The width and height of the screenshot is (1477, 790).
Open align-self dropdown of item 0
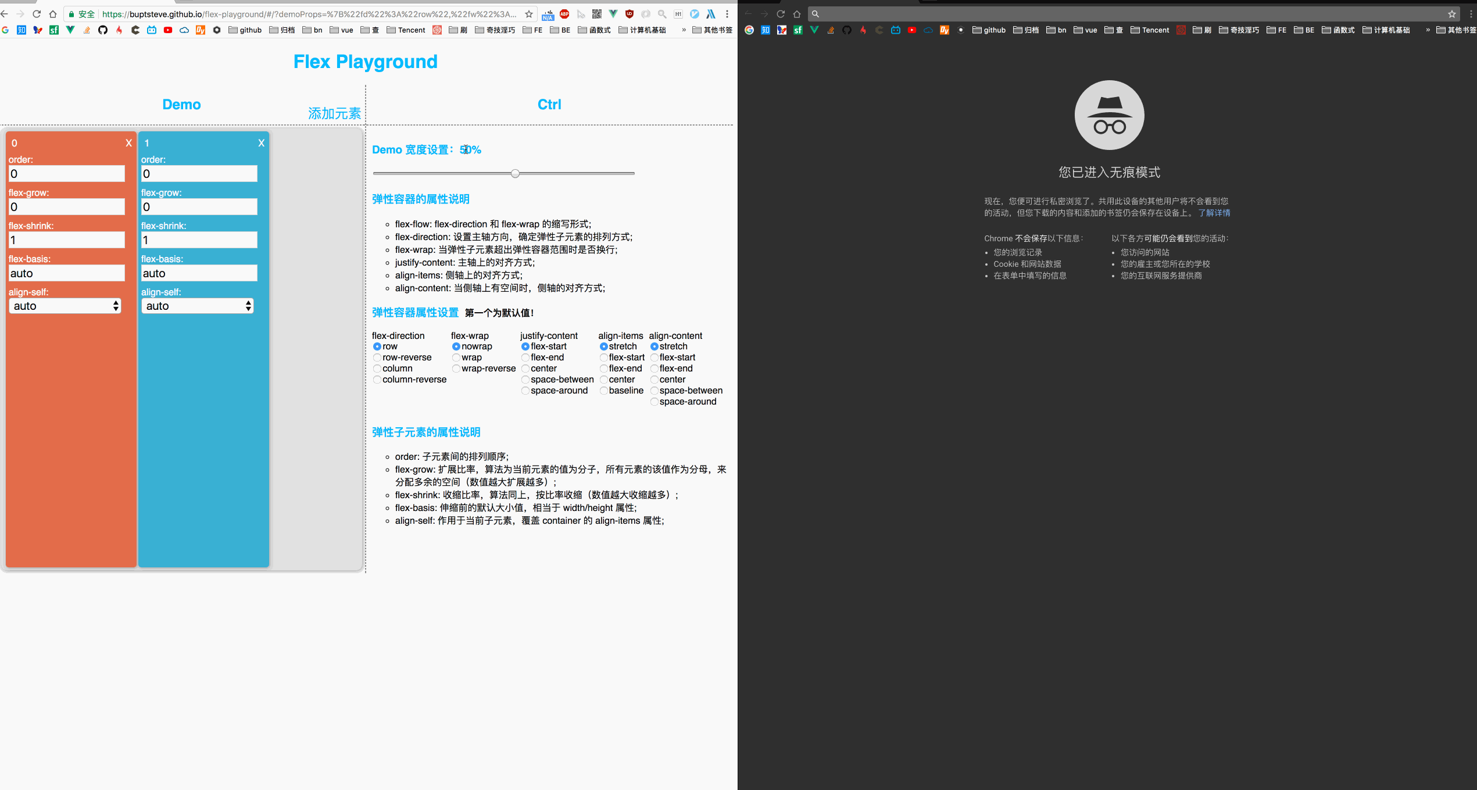click(65, 306)
